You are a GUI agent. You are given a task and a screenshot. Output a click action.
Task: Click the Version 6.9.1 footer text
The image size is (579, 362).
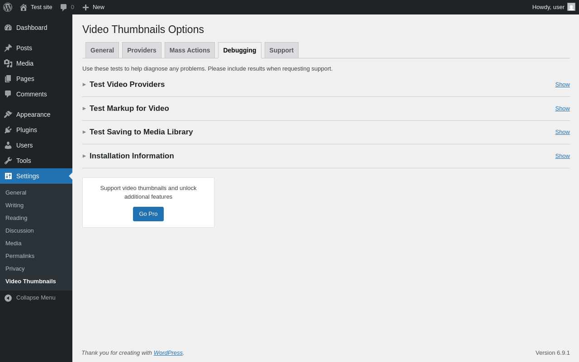click(x=553, y=353)
